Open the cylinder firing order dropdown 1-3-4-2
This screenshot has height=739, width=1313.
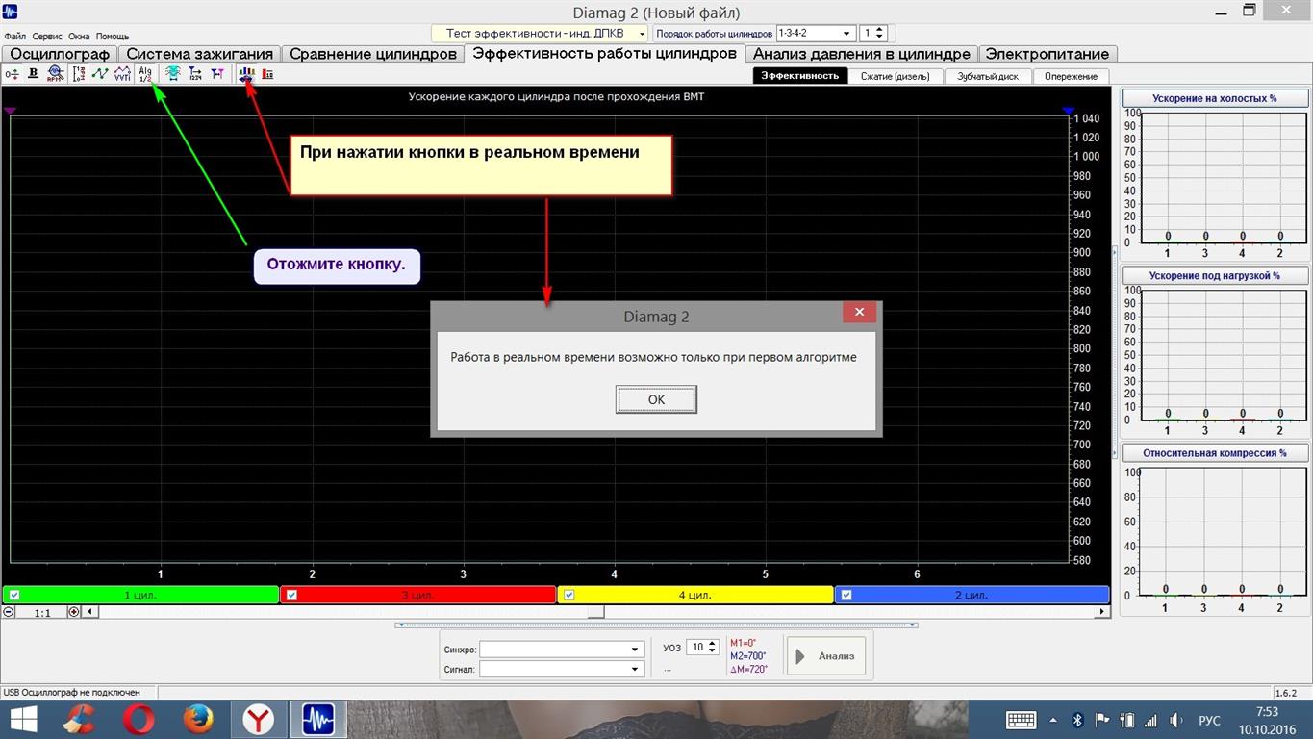coord(815,34)
